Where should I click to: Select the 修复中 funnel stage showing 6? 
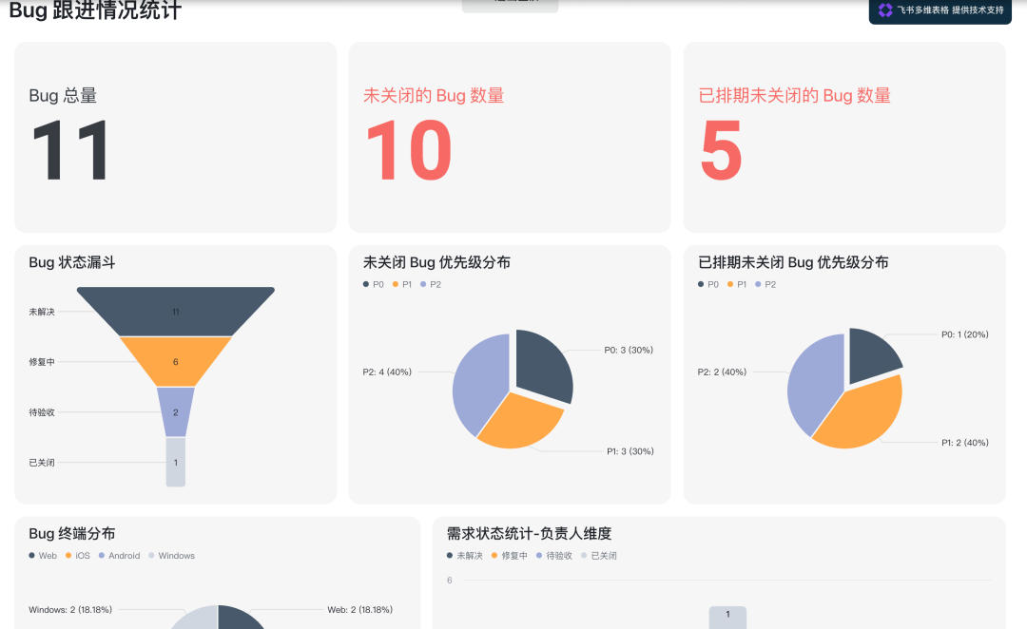click(175, 361)
